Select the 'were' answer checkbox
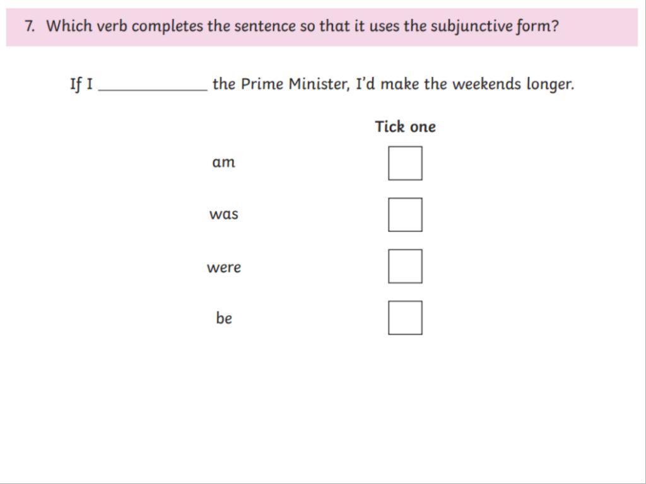The height and width of the screenshot is (484, 646). pyautogui.click(x=405, y=266)
